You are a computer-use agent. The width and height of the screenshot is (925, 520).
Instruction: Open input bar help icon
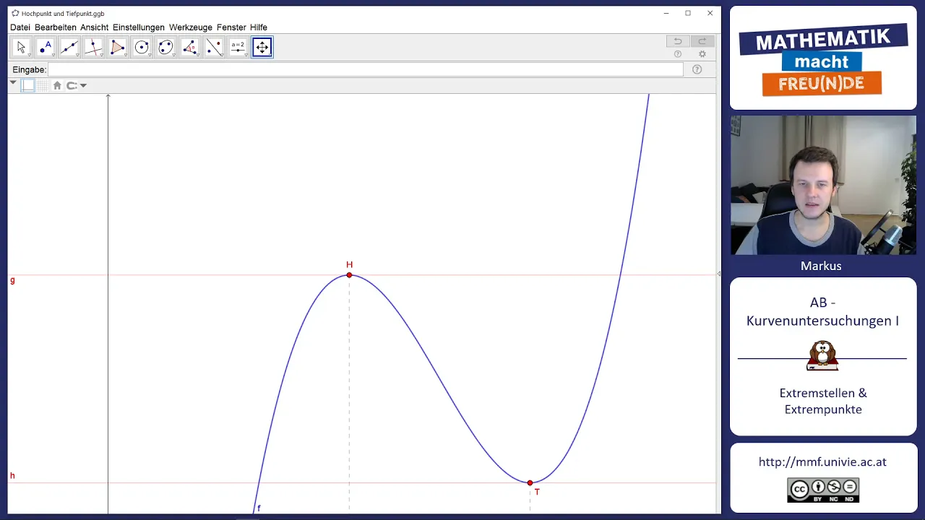click(x=697, y=69)
